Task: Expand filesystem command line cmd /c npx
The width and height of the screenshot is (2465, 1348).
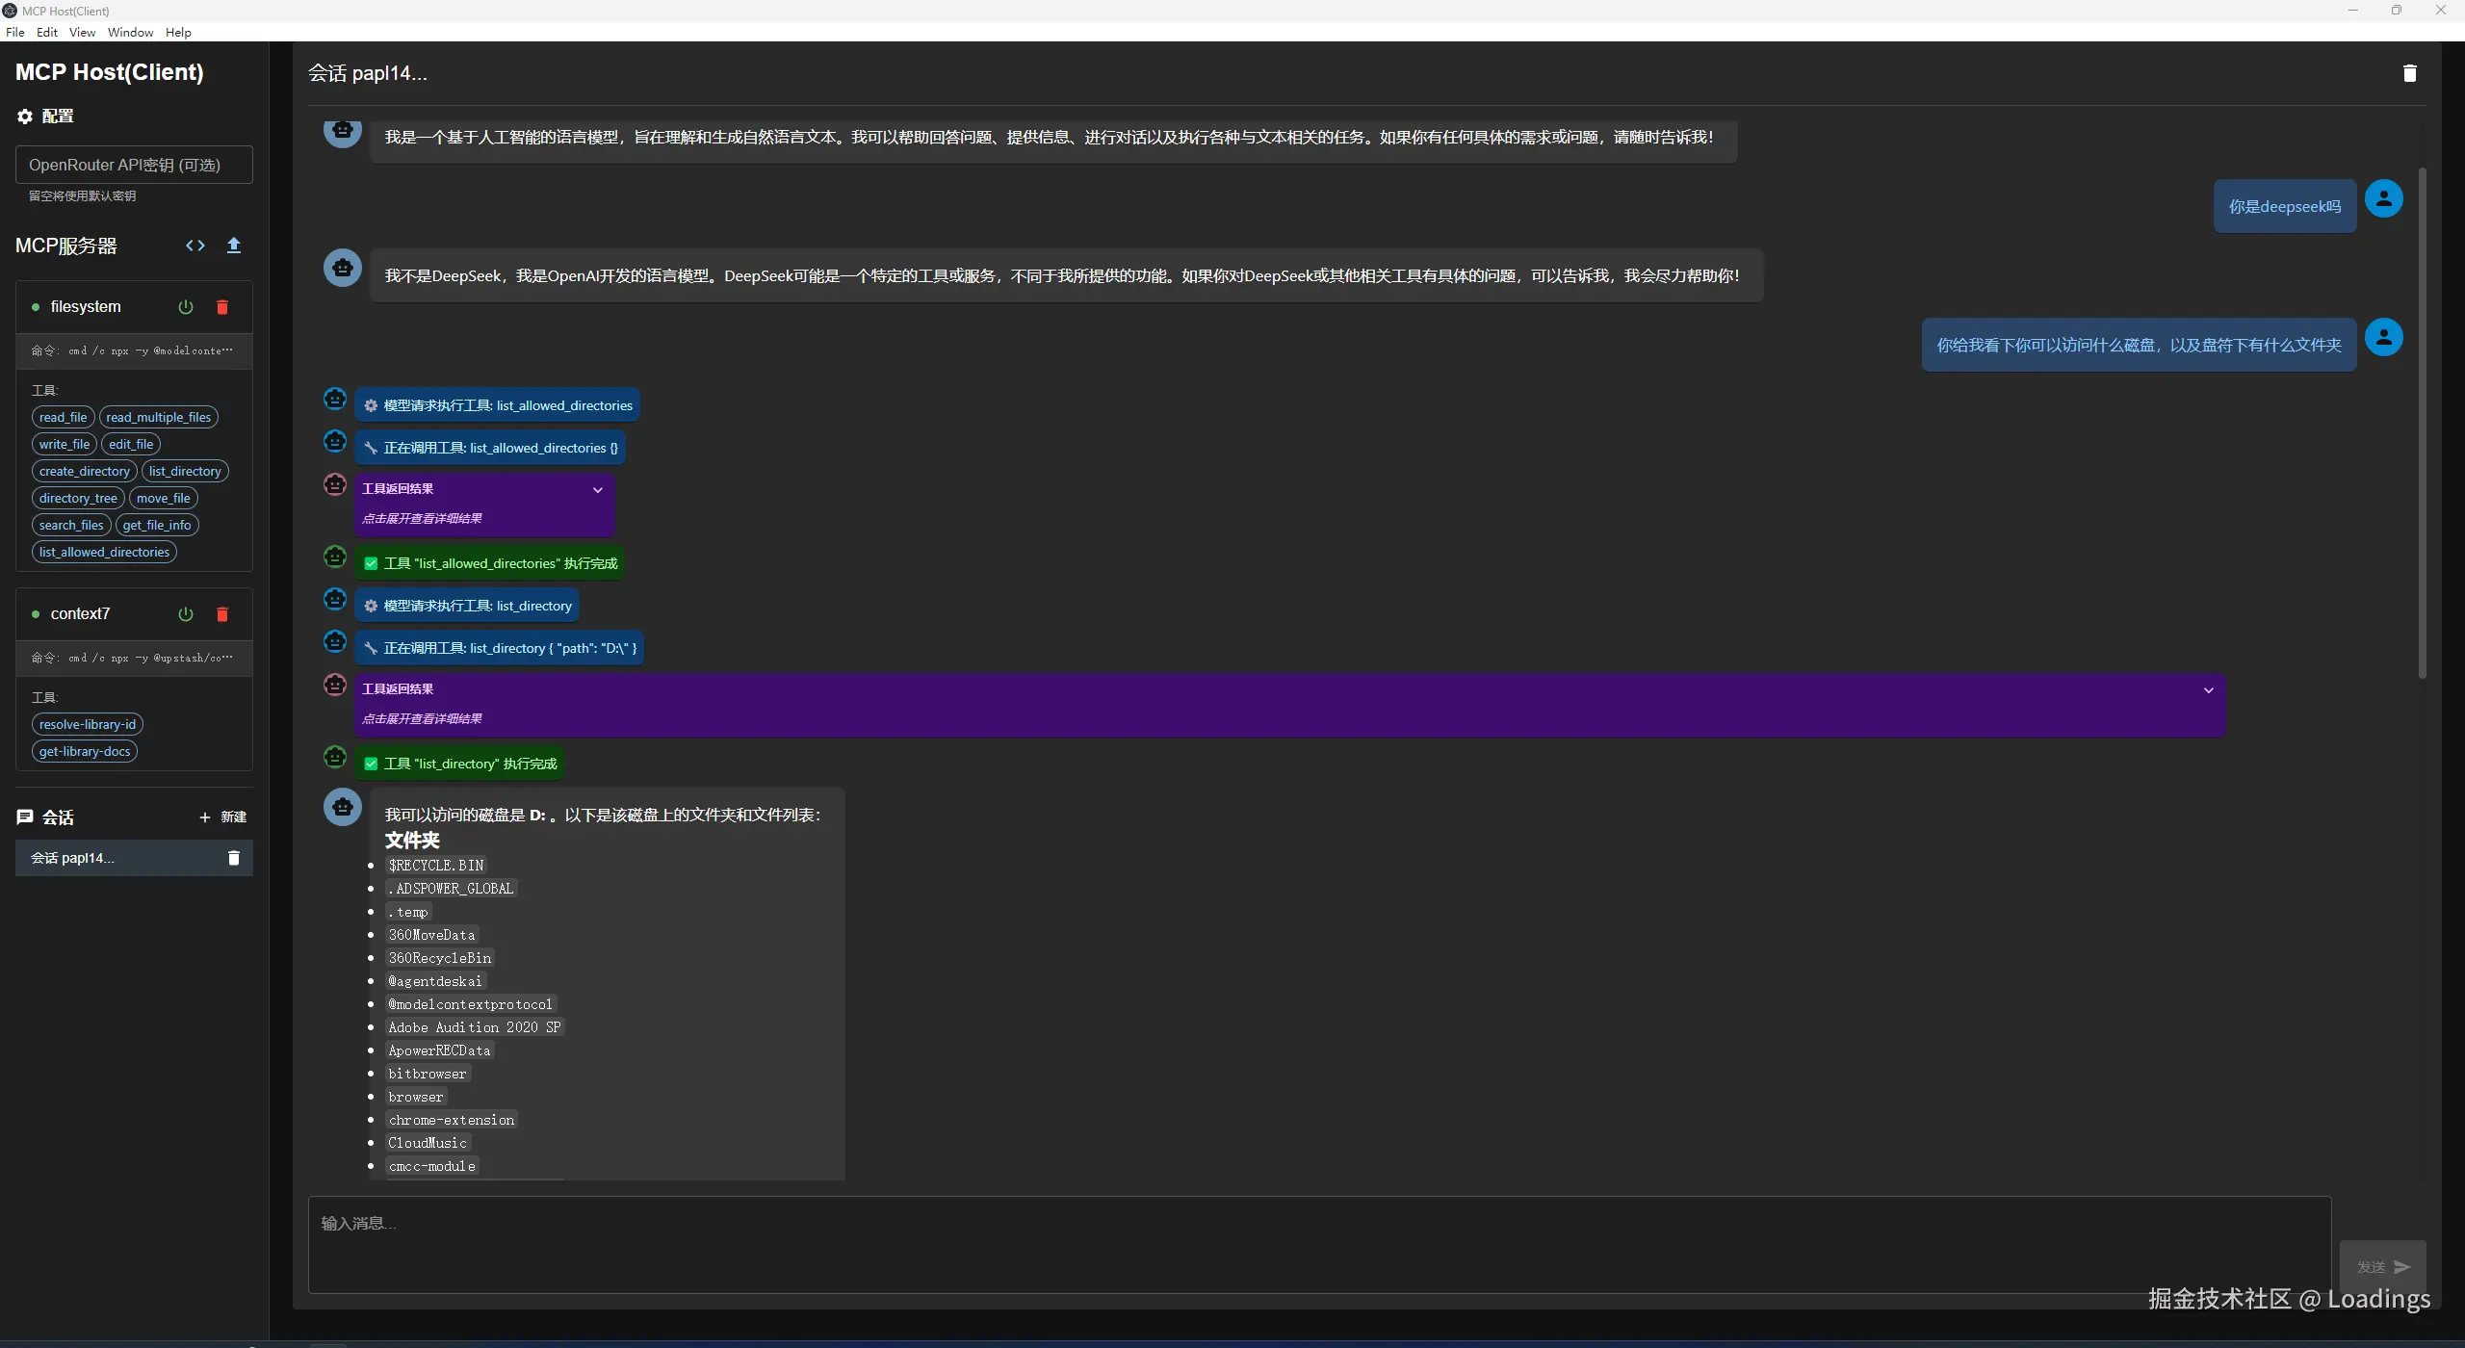Action: (134, 350)
